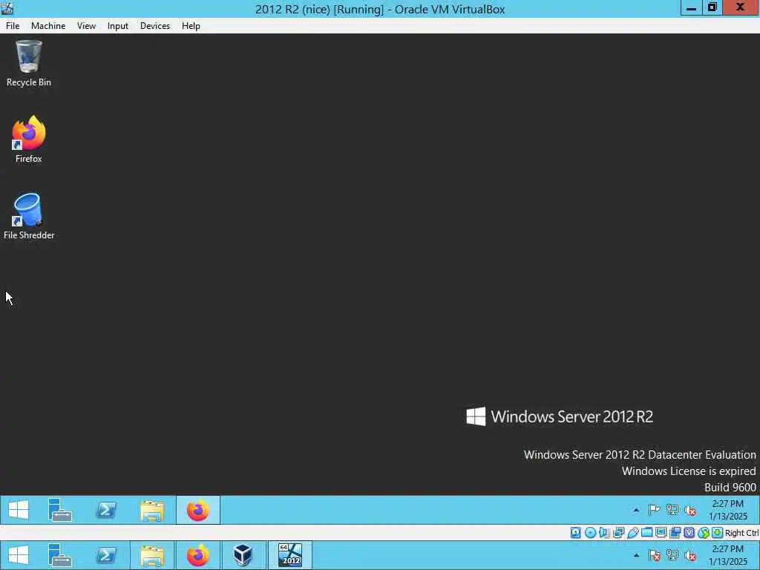Open File Explorer in guest taskbar
The image size is (760, 570).
(x=151, y=510)
